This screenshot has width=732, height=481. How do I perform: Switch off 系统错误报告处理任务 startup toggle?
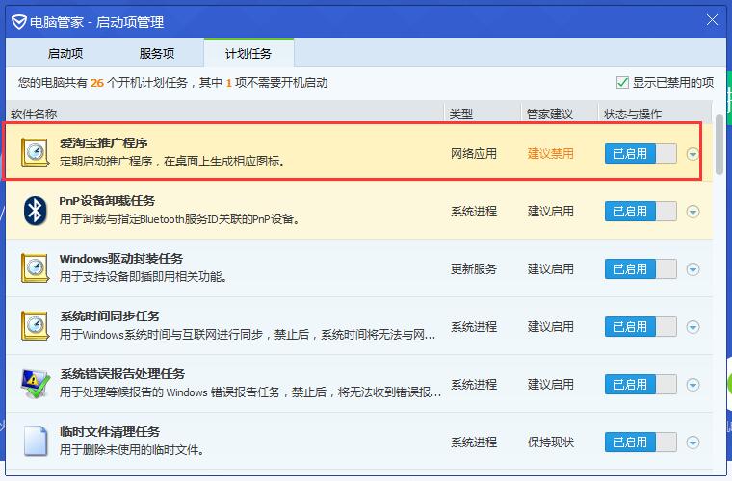click(x=640, y=385)
